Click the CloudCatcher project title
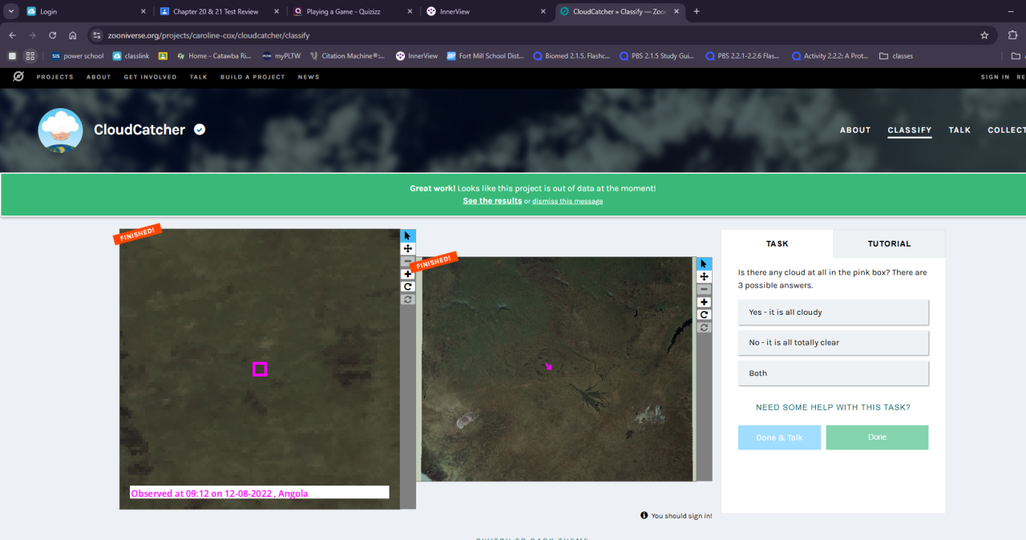 click(139, 130)
